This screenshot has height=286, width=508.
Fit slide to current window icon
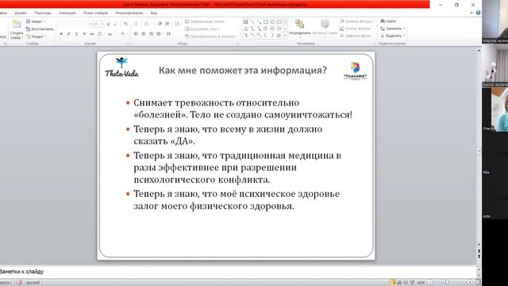click(477, 283)
